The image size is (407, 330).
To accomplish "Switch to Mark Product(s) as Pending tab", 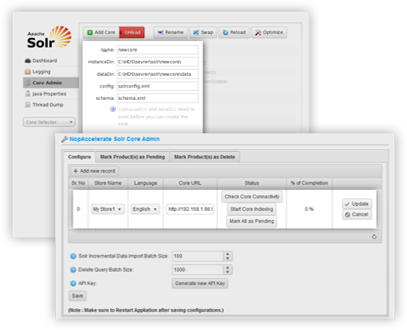I will pos(133,157).
